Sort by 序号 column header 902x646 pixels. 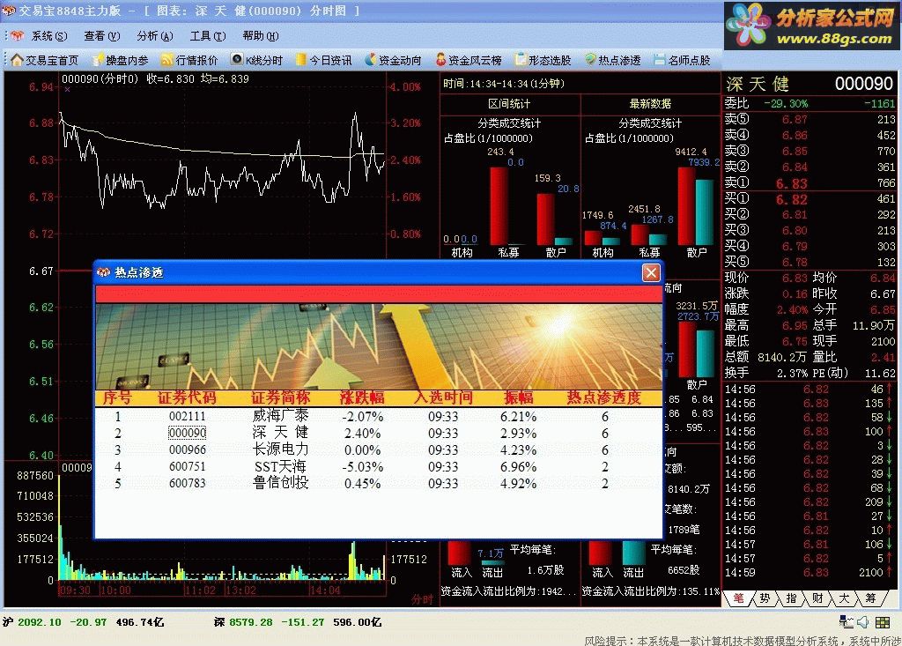tap(117, 397)
